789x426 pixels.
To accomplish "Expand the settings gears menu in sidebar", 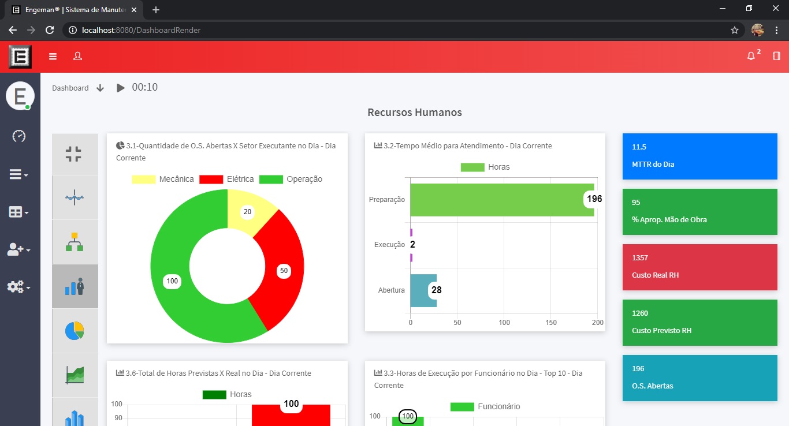I will [x=18, y=286].
